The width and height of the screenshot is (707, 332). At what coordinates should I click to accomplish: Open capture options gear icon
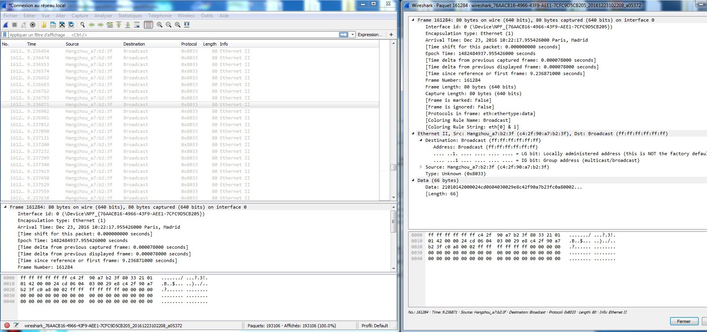tap(33, 25)
